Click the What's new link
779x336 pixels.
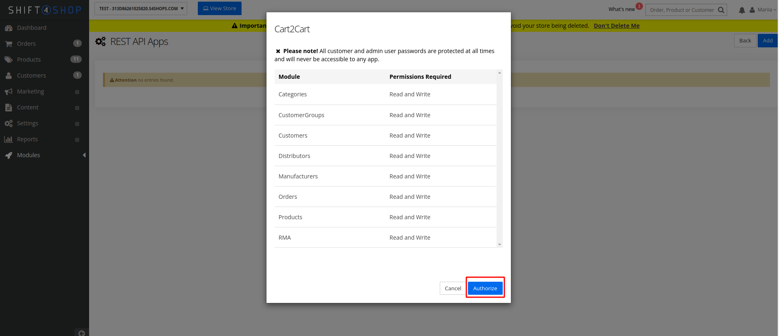tap(621, 9)
